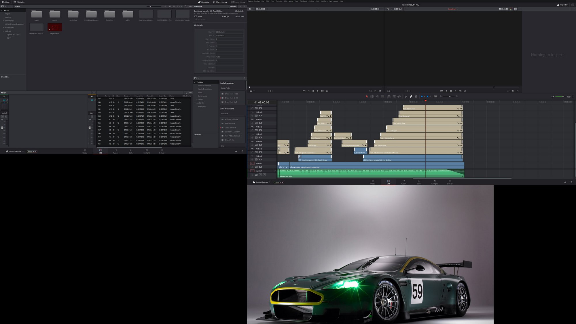Open source viewer Fit zoom dropdown
This screenshot has height=324, width=576.
point(252,9)
